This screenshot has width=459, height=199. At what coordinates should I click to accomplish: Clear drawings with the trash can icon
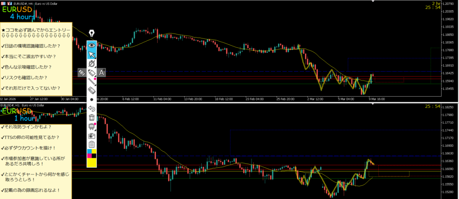92,117
